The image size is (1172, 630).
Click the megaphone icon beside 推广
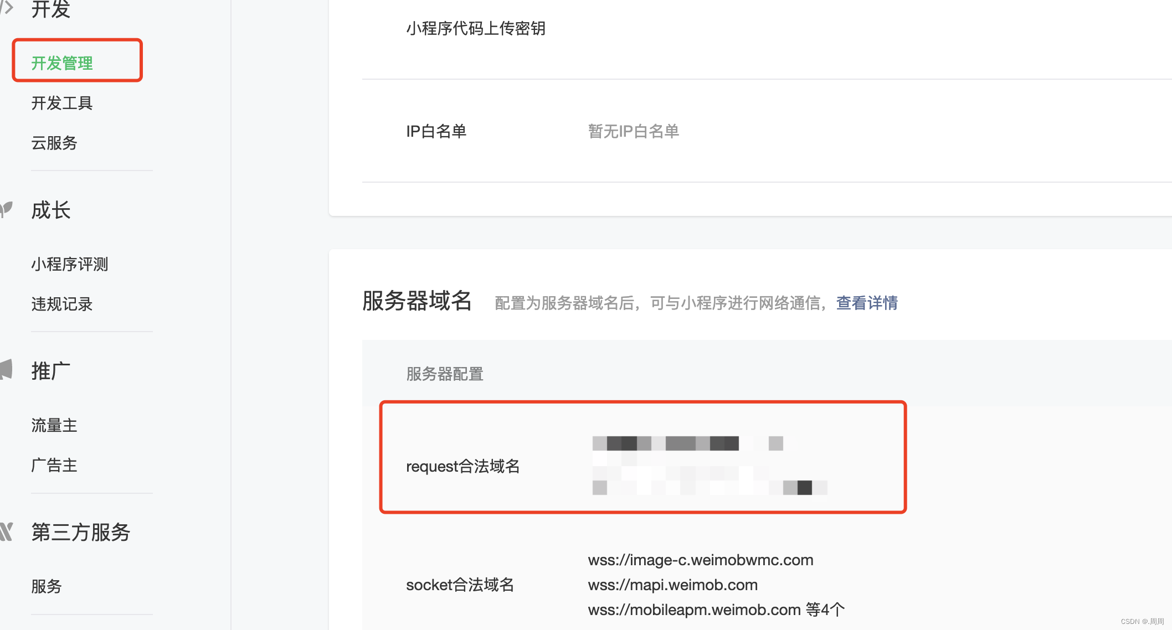pyautogui.click(x=7, y=369)
